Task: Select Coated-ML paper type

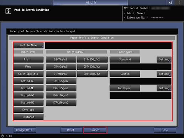Action: pyautogui.click(x=28, y=88)
